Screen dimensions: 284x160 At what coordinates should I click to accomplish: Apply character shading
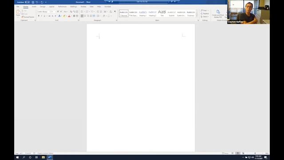(74, 16)
